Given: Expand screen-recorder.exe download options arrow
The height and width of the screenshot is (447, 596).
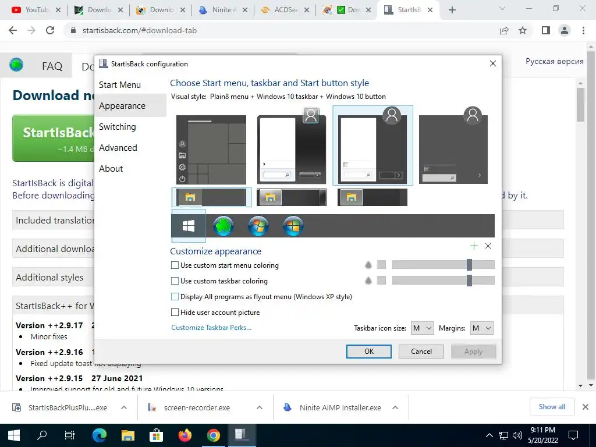Looking at the screenshot, I should click(260, 407).
